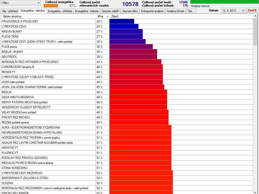The image size is (259, 194).
Task: Select the NEUTROFIL row
Action: (x=127, y=57)
